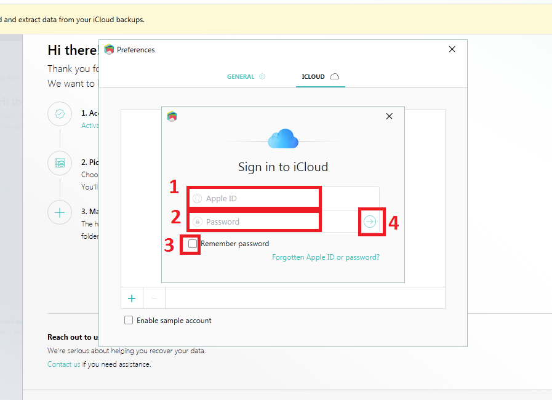
Task: Add an iCloud account with plus button
Action: pos(132,298)
